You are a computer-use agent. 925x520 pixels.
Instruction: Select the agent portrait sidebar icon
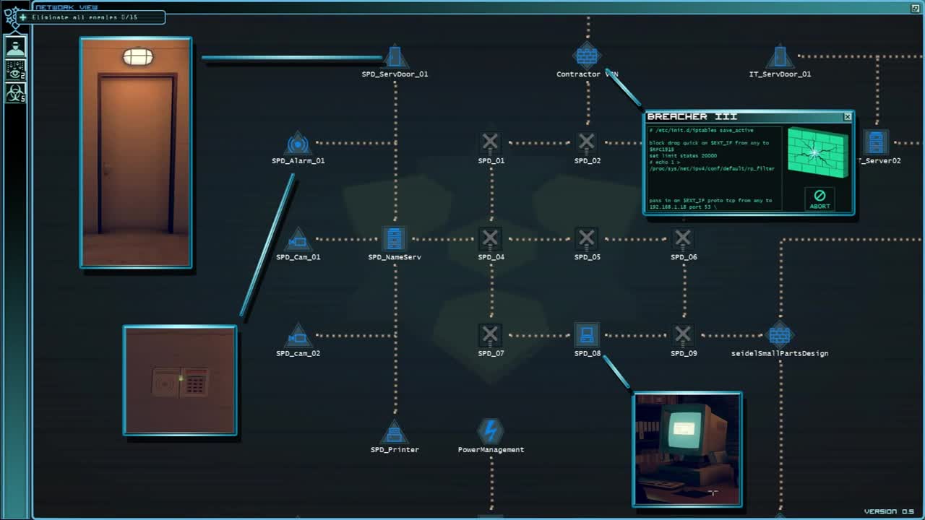click(x=15, y=46)
